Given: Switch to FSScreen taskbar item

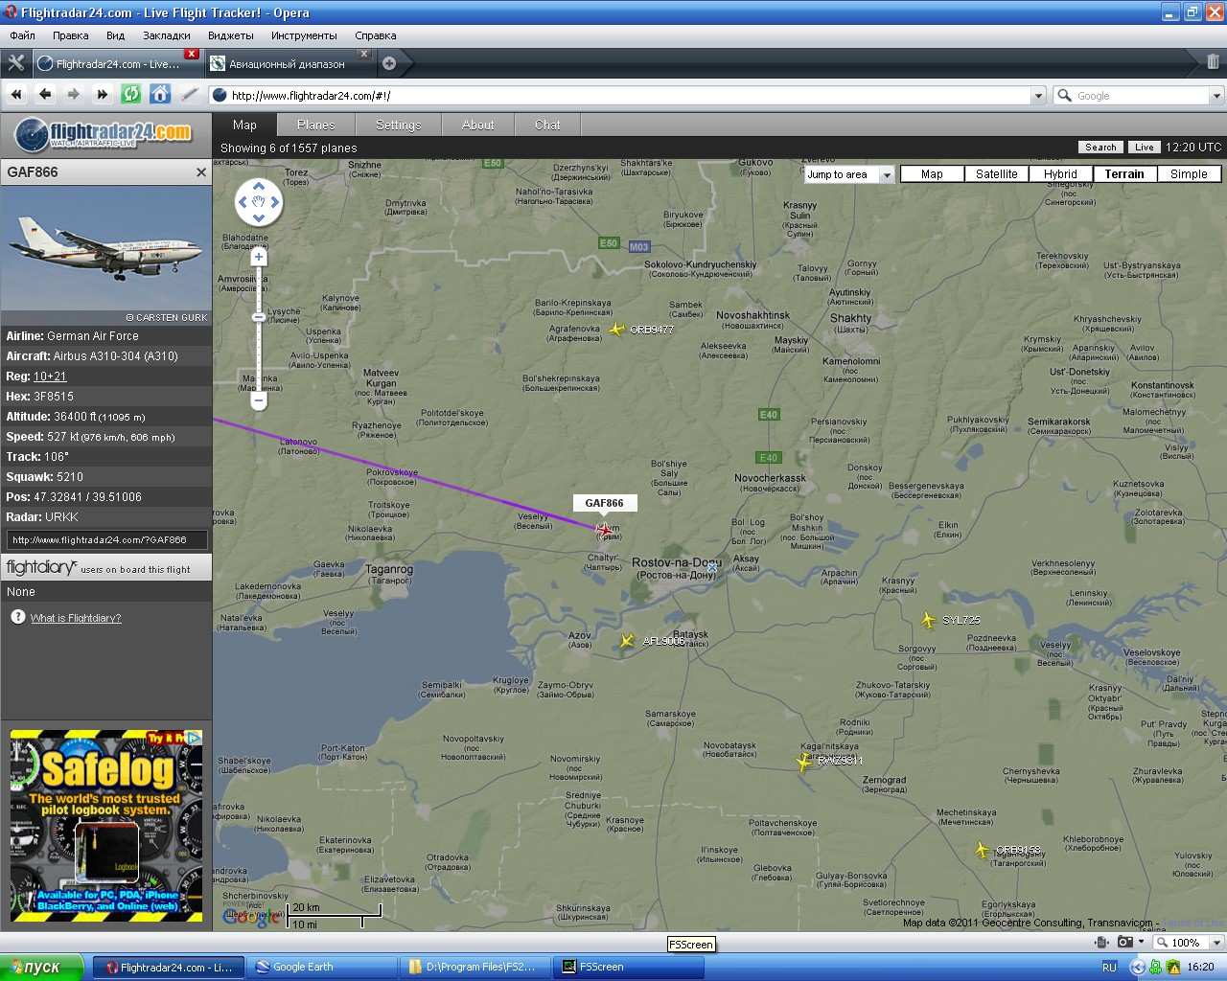Looking at the screenshot, I should pyautogui.click(x=628, y=967).
